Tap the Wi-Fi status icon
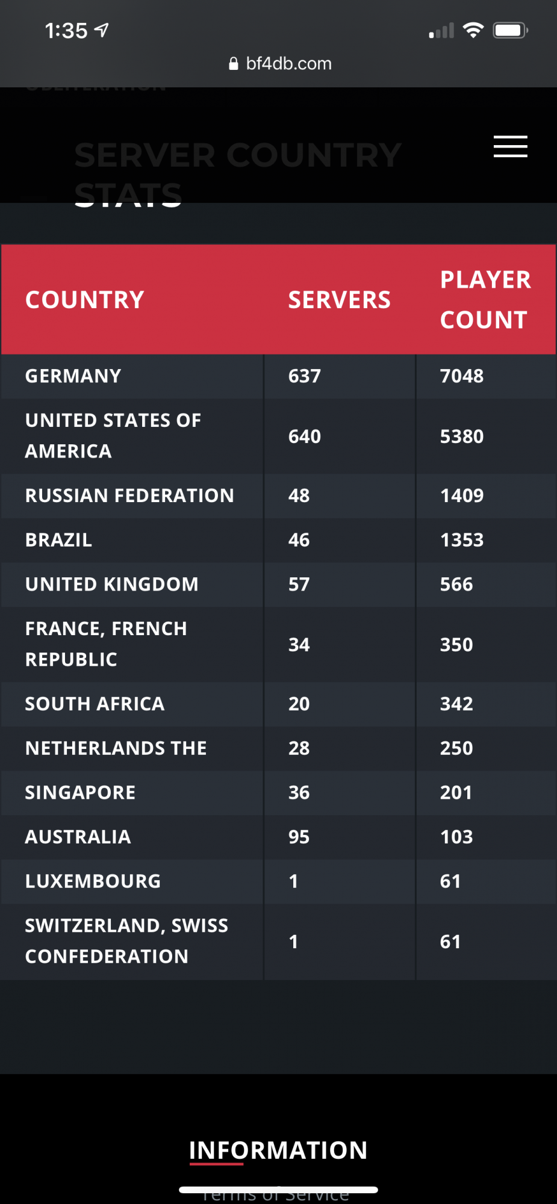Screen dimensions: 557x1204 pyautogui.click(x=473, y=30)
